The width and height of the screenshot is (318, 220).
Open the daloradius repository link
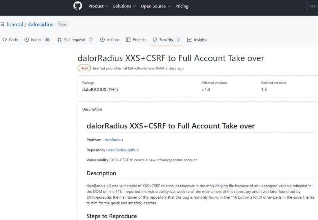(x=40, y=24)
